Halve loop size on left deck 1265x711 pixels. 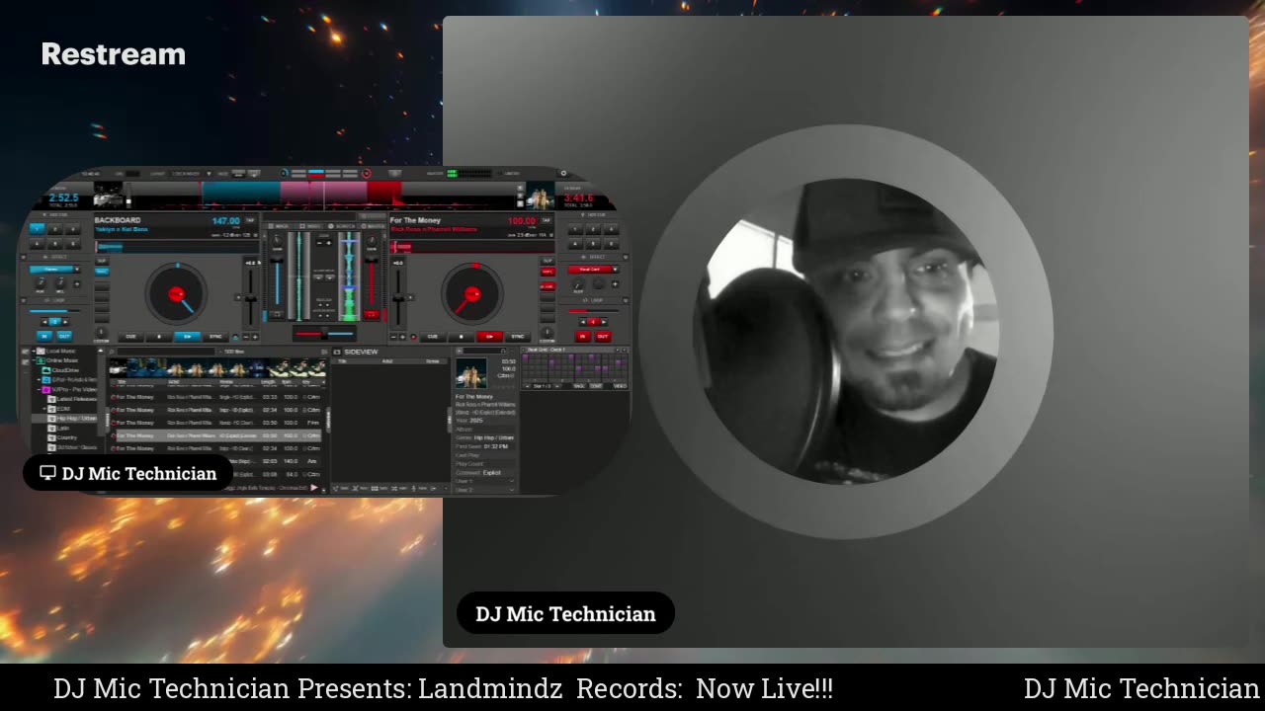coord(44,322)
